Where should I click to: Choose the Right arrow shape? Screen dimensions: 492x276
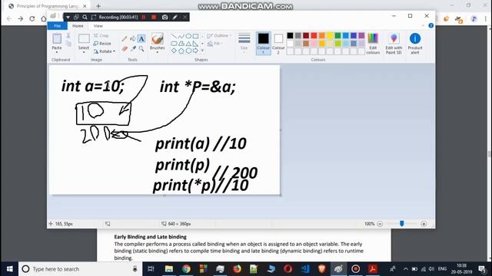(195, 51)
